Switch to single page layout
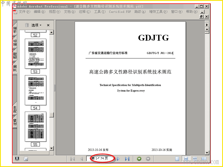 pyautogui.click(x=177, y=159)
